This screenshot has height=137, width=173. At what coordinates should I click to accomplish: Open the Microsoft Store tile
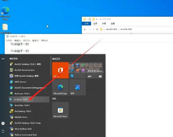tap(60, 112)
